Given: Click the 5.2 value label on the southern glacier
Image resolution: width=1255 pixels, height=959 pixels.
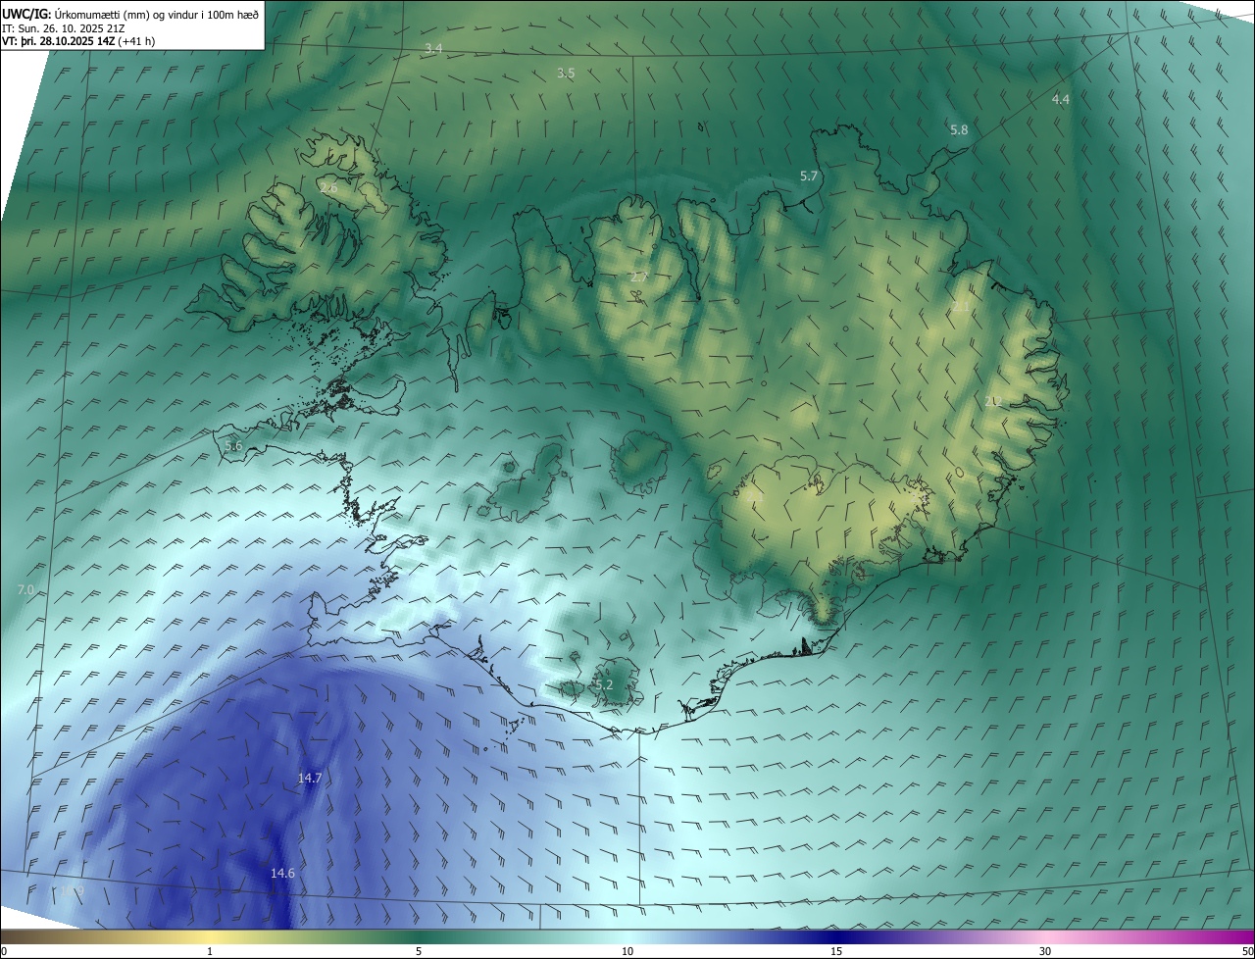Looking at the screenshot, I should click(603, 684).
